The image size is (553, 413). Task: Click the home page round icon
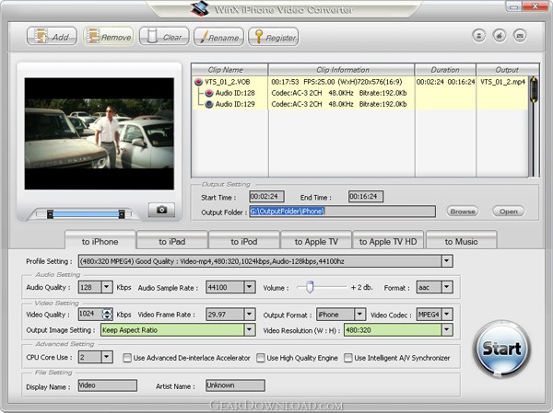500,36
